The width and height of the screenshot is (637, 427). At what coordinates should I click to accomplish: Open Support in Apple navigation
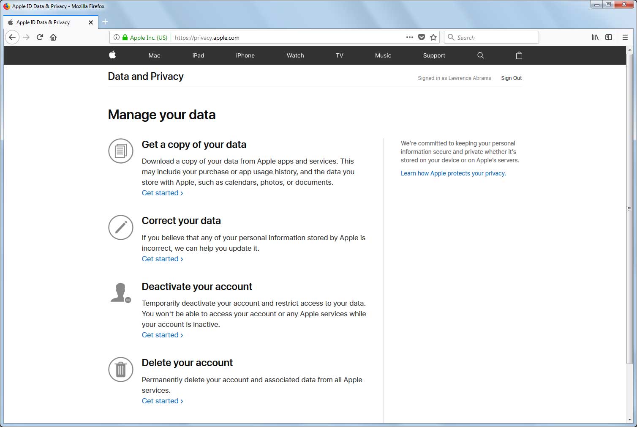click(x=434, y=55)
